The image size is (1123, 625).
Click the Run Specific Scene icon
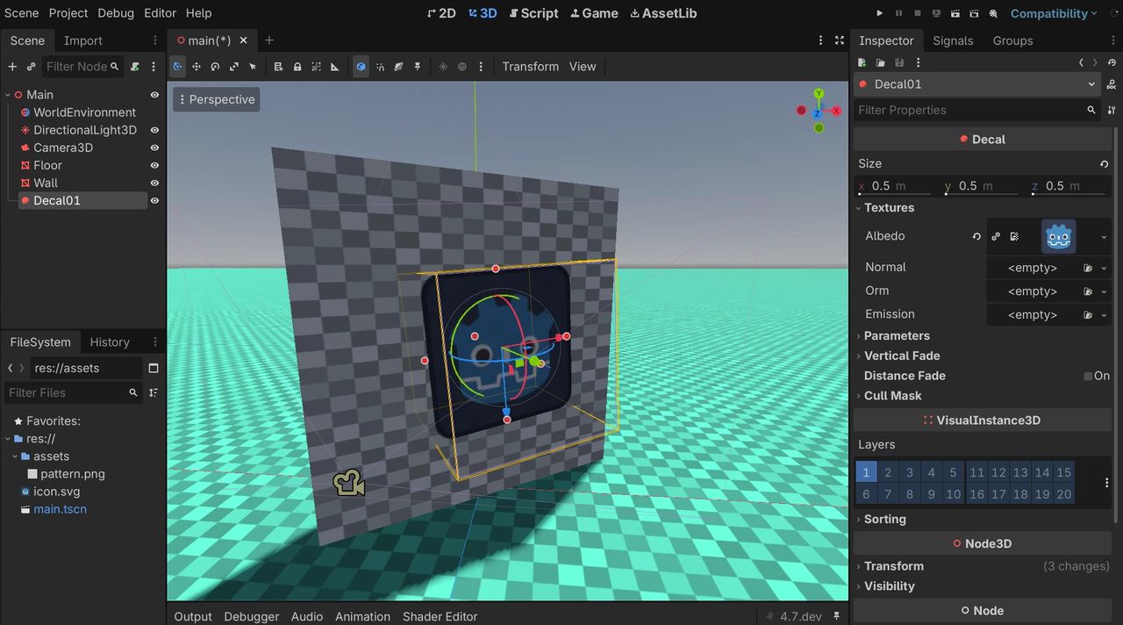(x=975, y=13)
